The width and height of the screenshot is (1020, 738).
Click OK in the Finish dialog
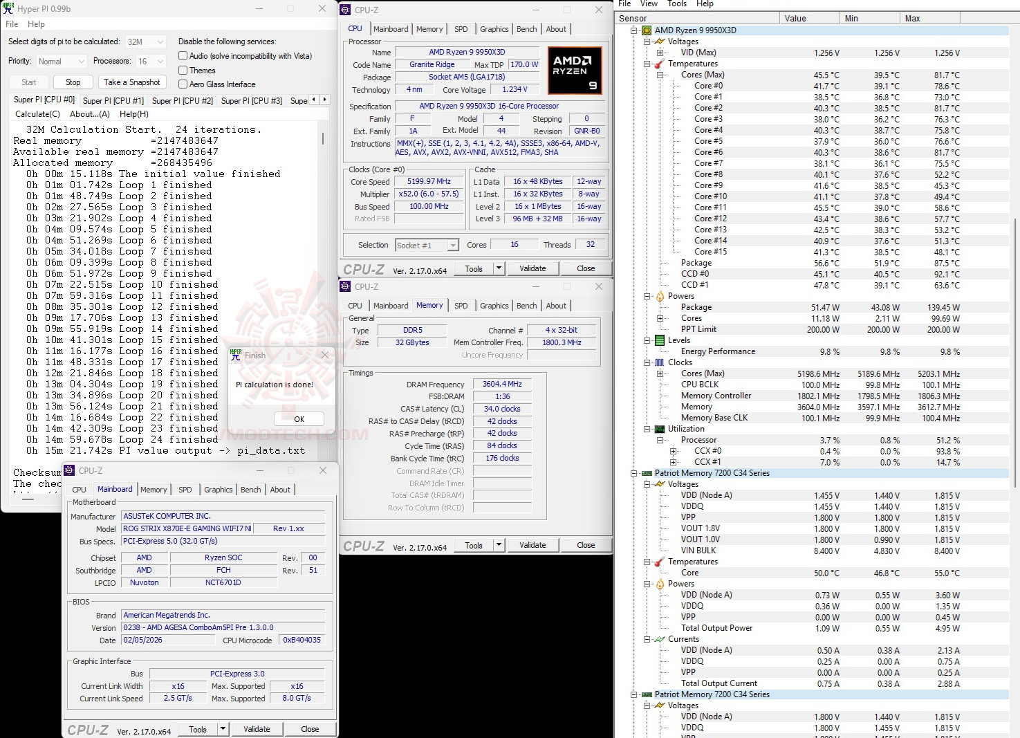coord(299,419)
